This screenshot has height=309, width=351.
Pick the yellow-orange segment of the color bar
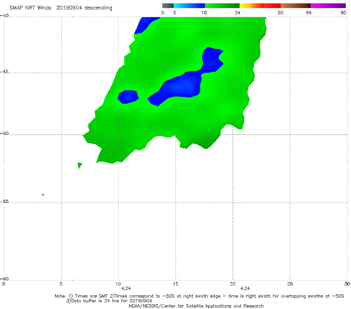[x=251, y=6]
